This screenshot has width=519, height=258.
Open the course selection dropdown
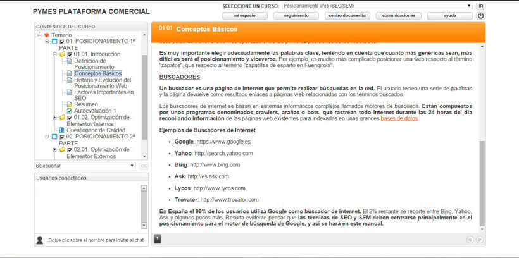[377, 6]
